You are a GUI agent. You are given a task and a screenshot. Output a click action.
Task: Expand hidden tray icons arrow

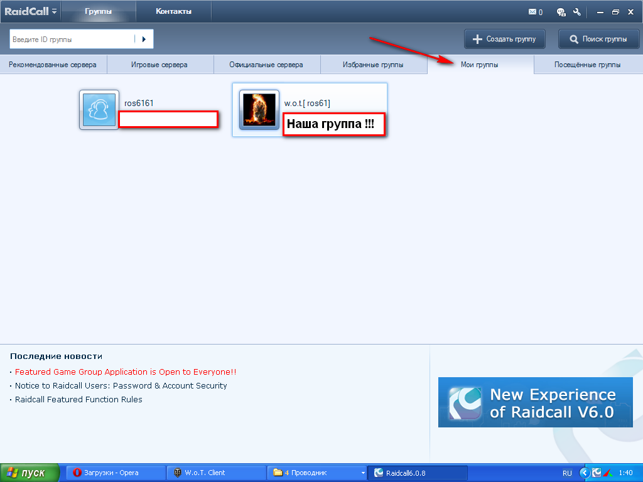coord(585,473)
